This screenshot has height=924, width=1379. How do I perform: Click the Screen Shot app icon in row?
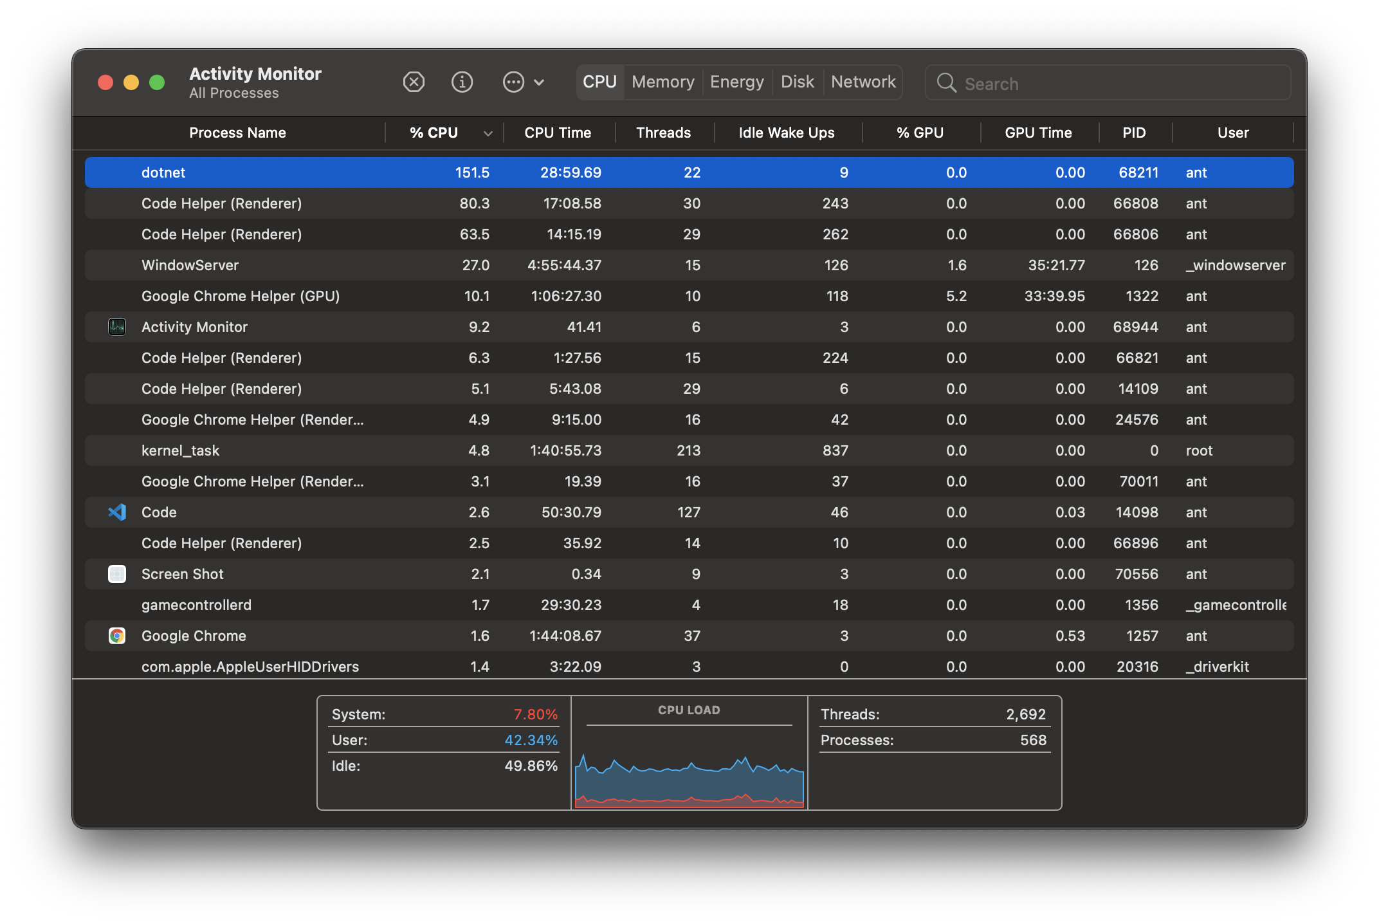tap(117, 574)
